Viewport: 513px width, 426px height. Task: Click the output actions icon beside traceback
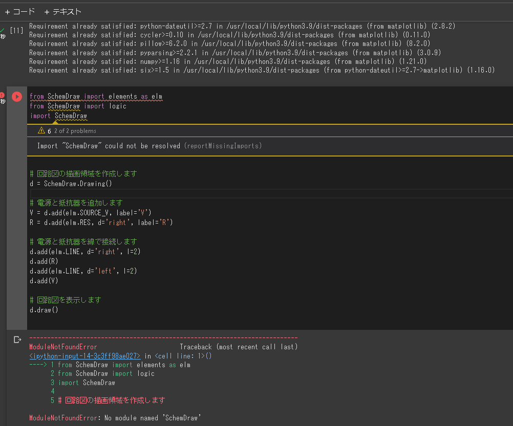coord(17,339)
